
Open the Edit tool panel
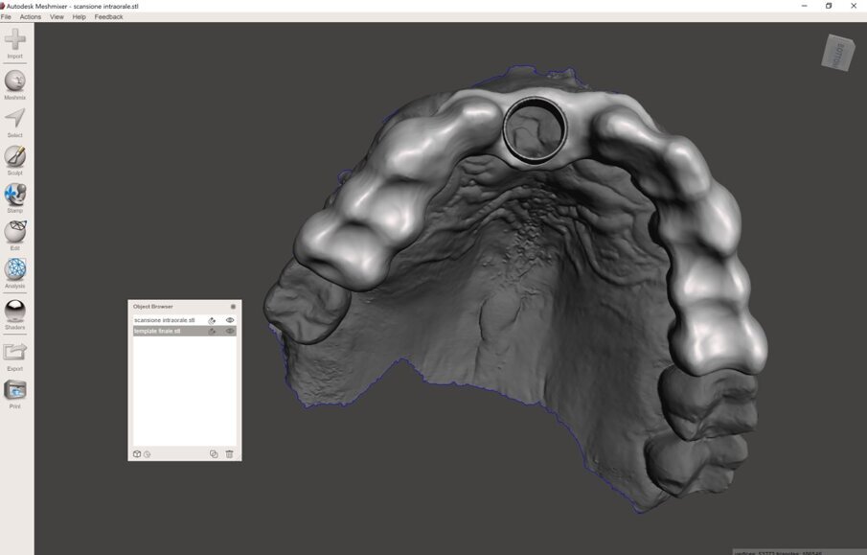pos(14,231)
